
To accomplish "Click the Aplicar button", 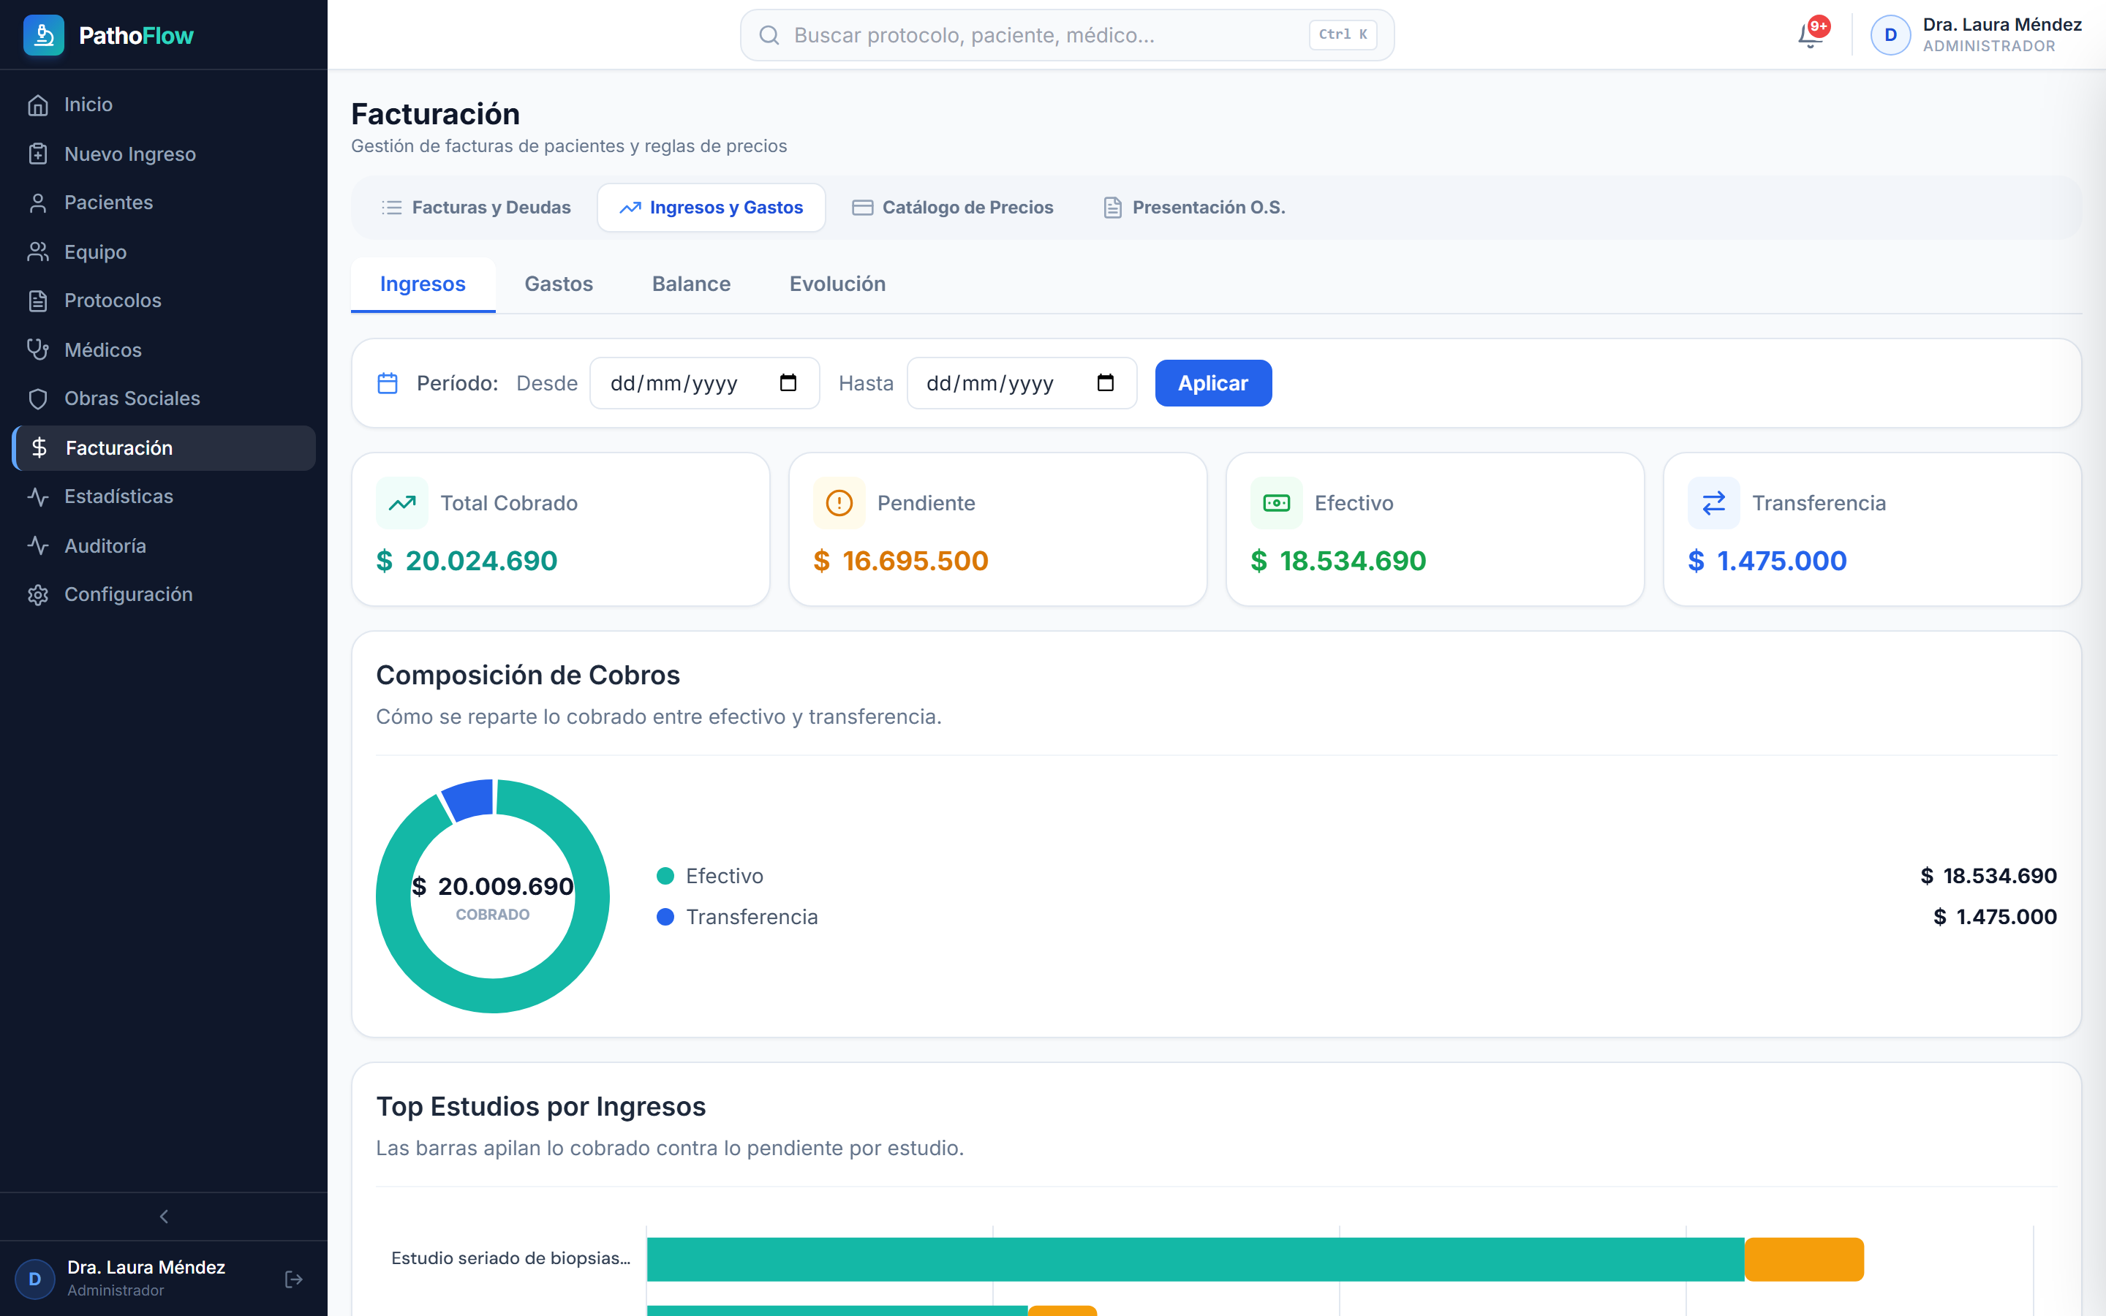I will pos(1213,383).
